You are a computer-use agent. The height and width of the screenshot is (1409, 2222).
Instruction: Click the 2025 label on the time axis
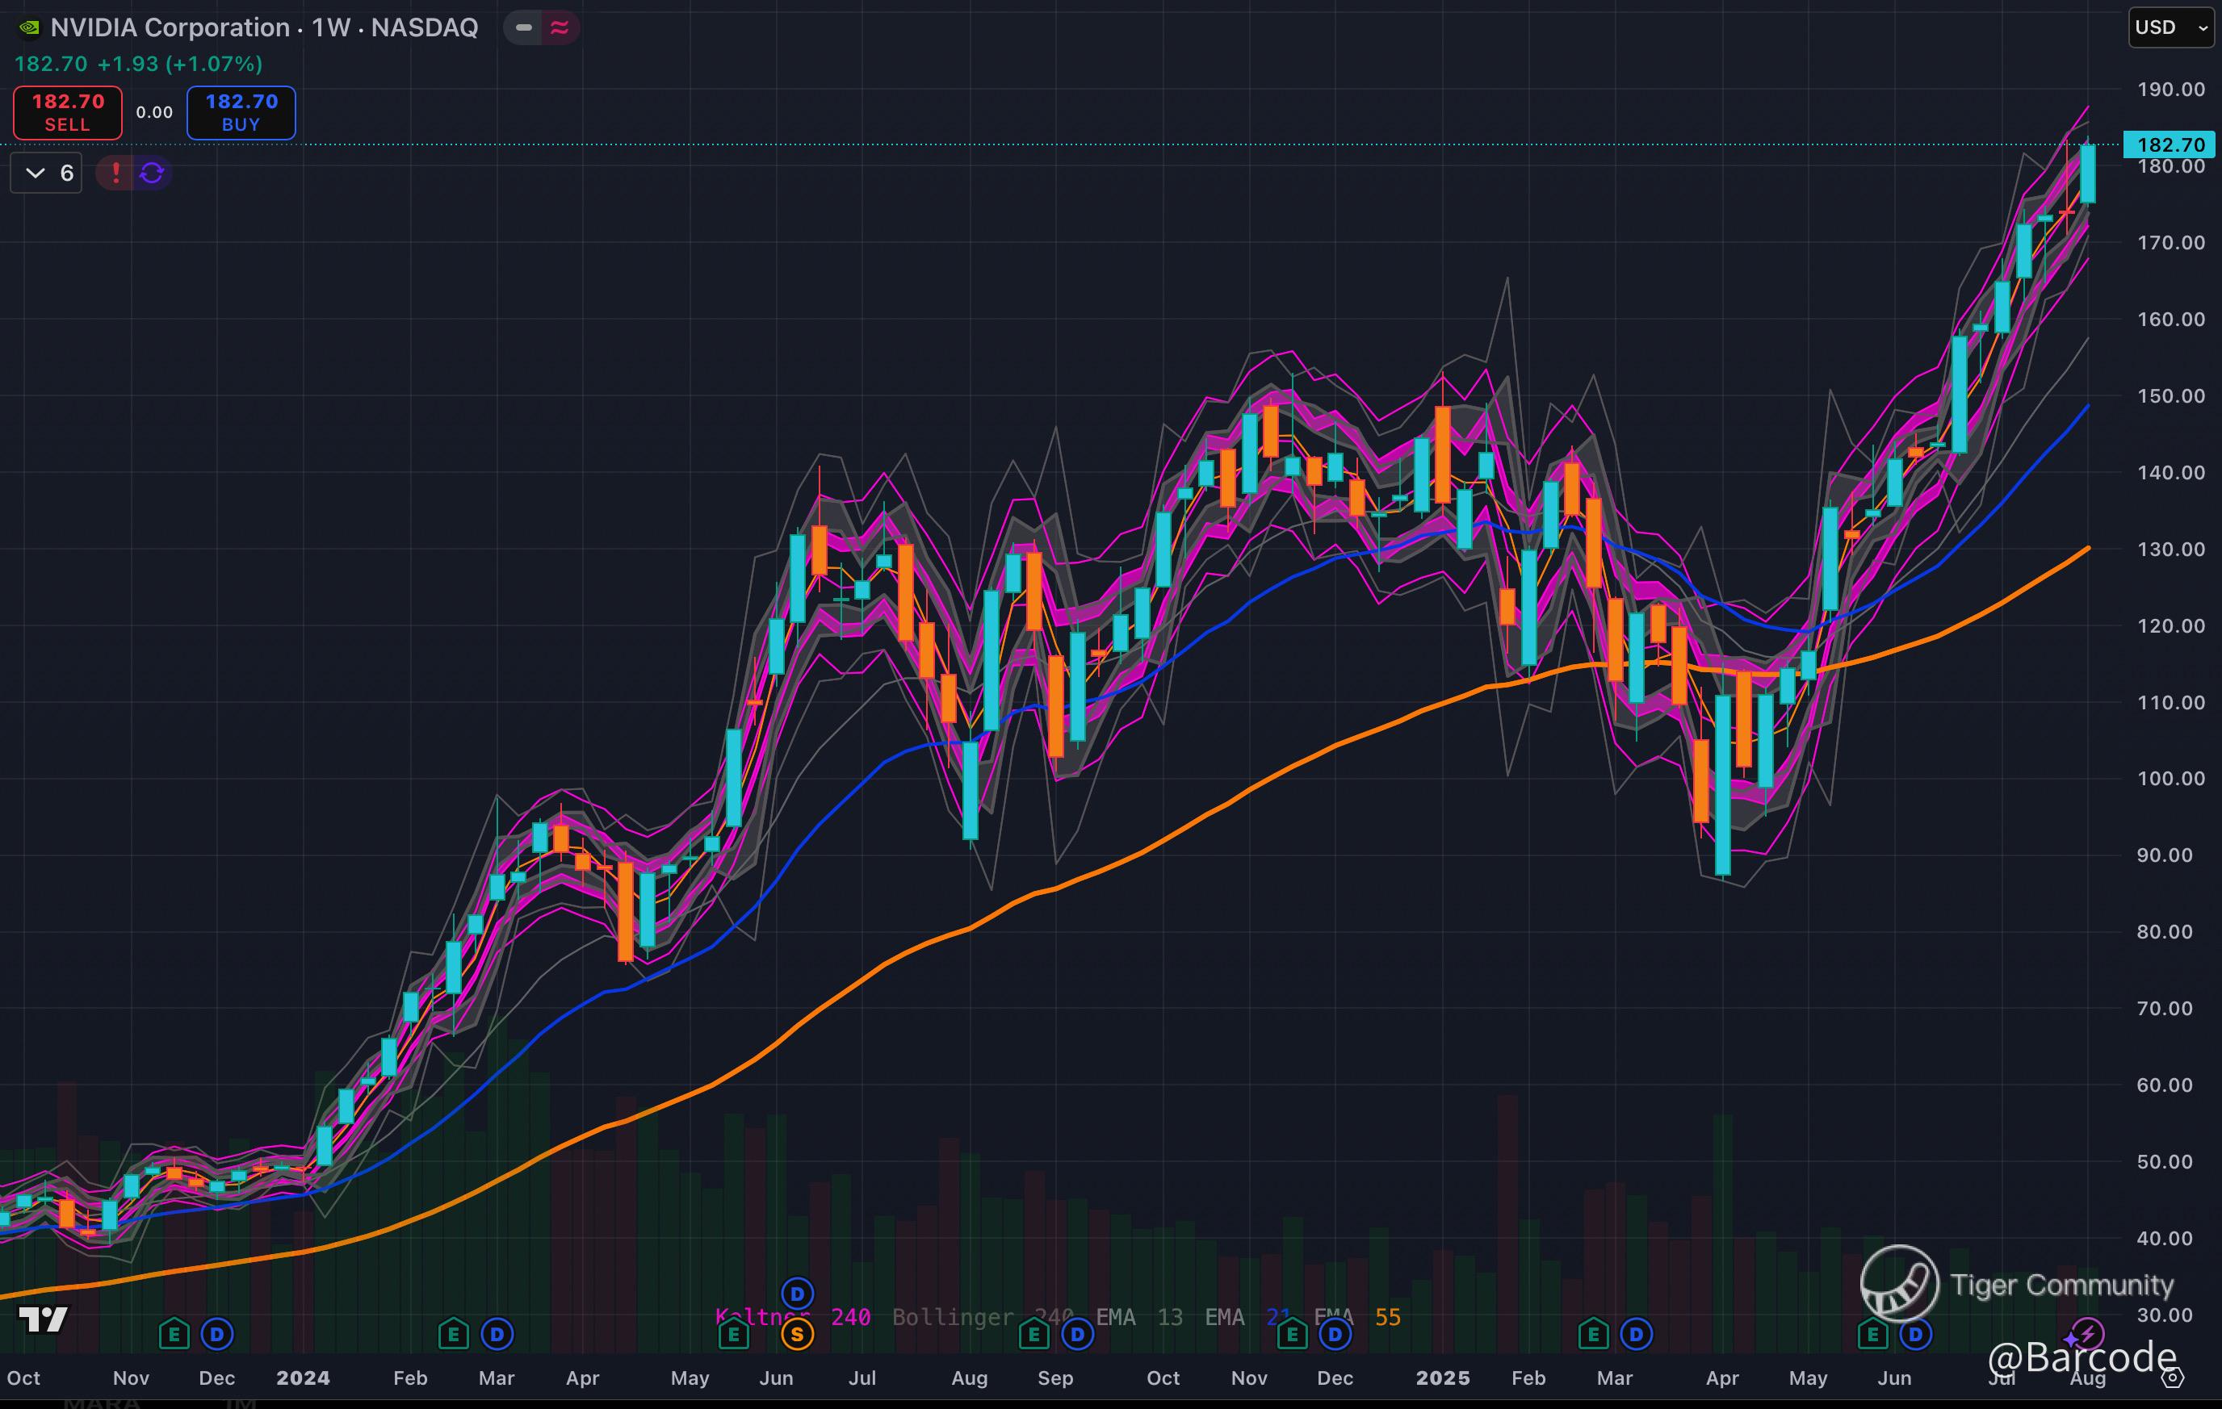coord(1442,1378)
